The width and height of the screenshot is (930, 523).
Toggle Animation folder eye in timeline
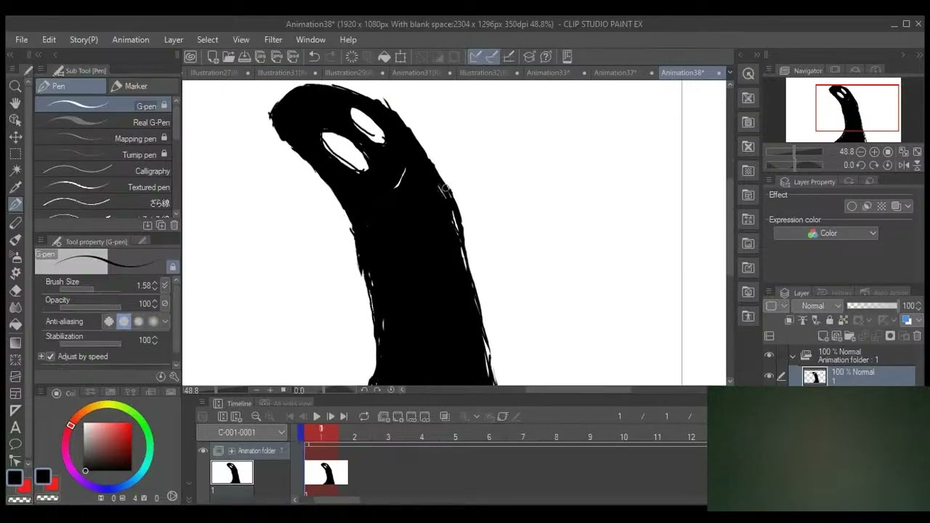point(203,450)
